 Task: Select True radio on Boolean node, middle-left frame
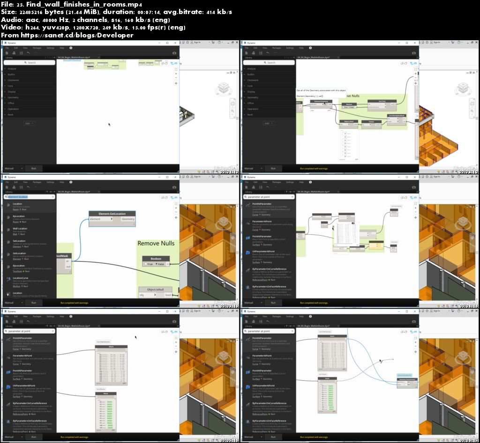pyautogui.click(x=146, y=264)
